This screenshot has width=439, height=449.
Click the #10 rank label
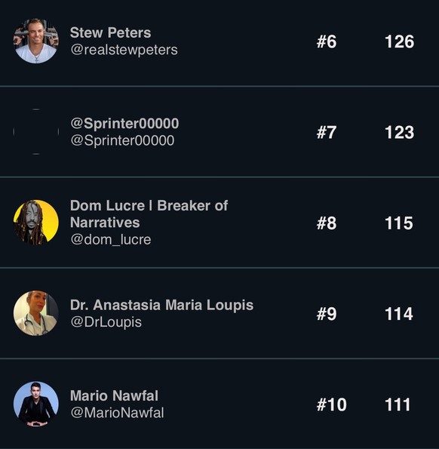pos(332,404)
